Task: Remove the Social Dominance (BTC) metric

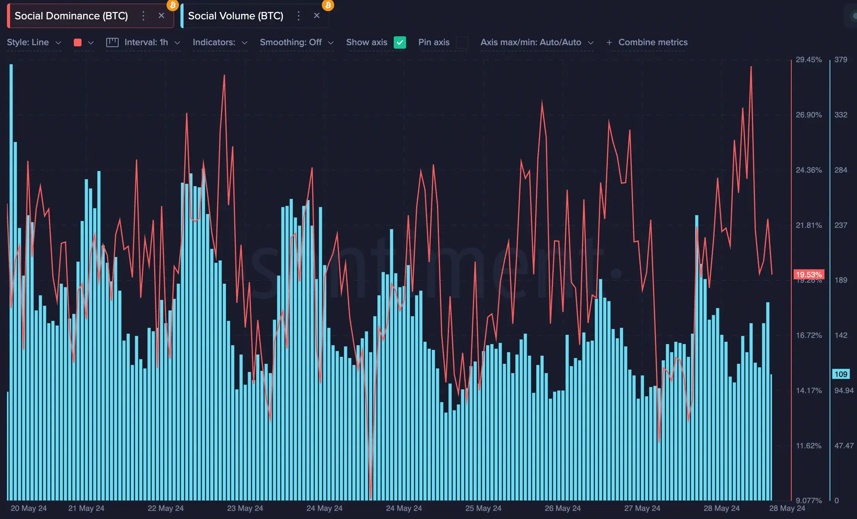Action: 162,15
